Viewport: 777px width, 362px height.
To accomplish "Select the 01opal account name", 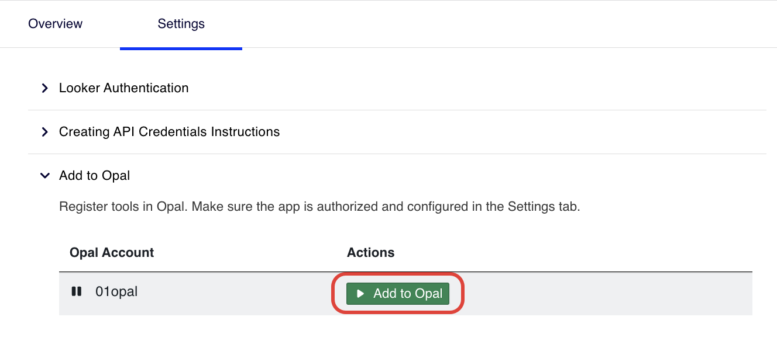I will coord(116,291).
